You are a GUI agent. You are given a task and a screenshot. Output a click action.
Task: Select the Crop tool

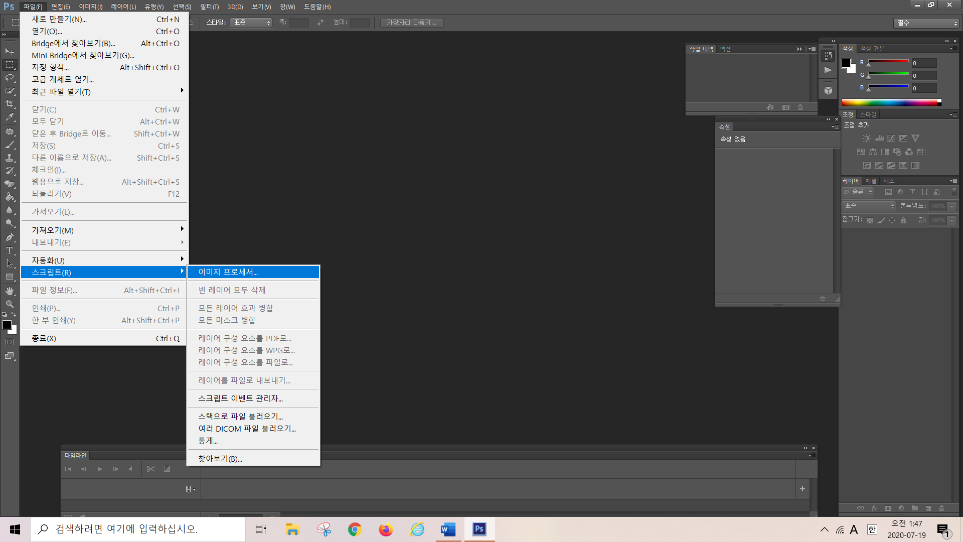[10, 104]
